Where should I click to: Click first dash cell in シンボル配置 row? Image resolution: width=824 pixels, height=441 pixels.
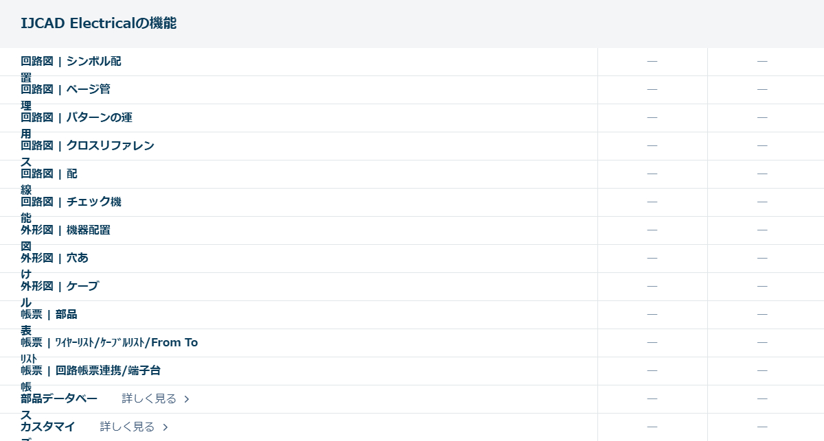(652, 62)
